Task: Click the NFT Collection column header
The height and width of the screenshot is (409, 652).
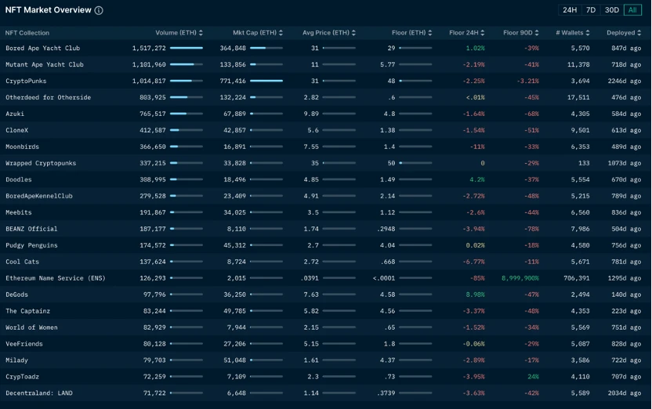Action: click(27, 33)
